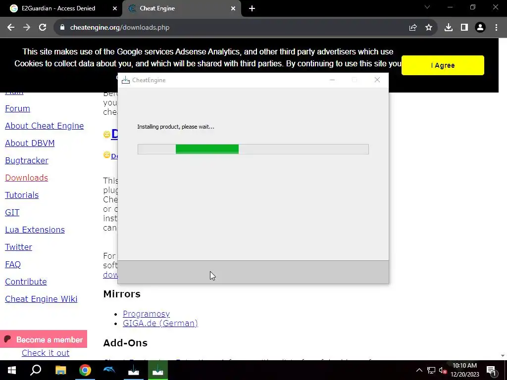
Task: Click the muted volume tray icon
Action: pos(443,370)
